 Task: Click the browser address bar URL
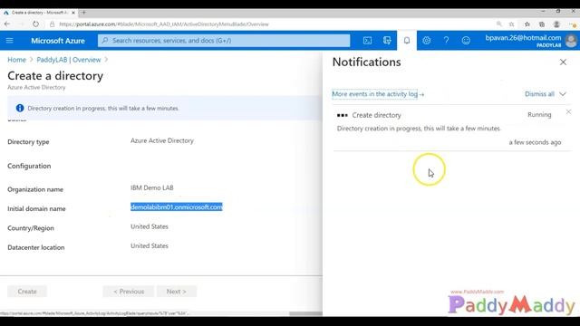[164, 24]
